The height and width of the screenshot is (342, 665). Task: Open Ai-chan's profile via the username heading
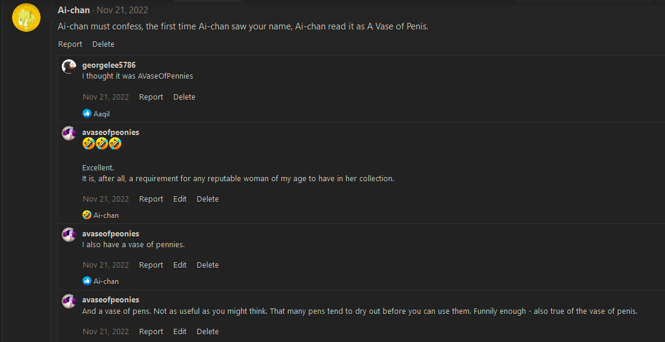point(74,10)
